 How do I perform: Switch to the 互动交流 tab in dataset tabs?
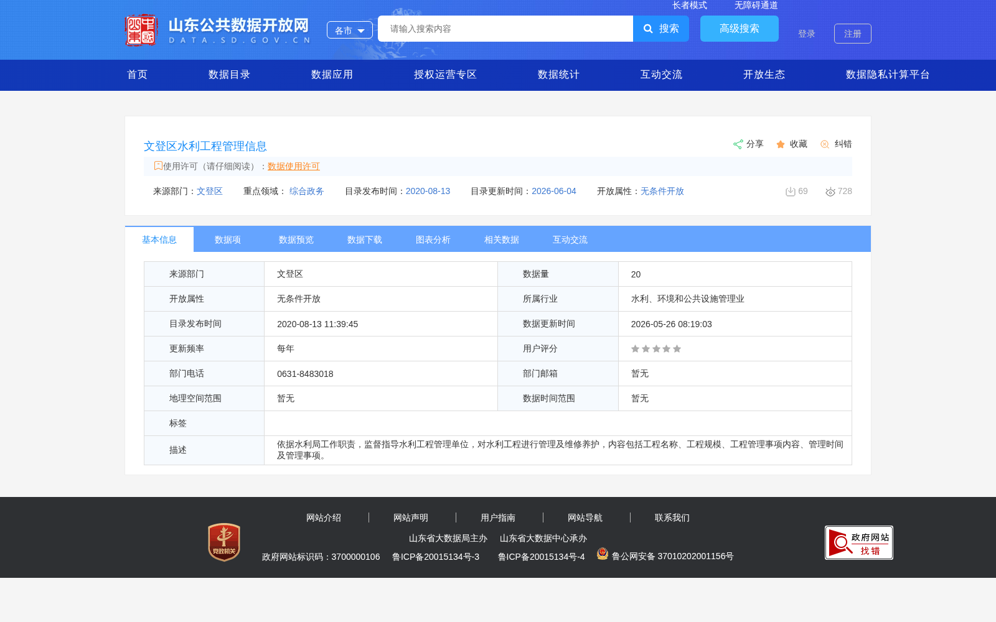(570, 239)
